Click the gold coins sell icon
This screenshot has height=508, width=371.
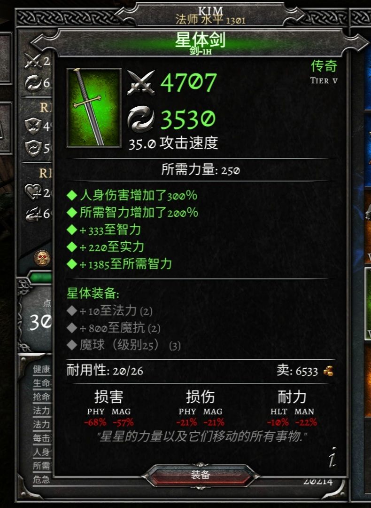328,371
